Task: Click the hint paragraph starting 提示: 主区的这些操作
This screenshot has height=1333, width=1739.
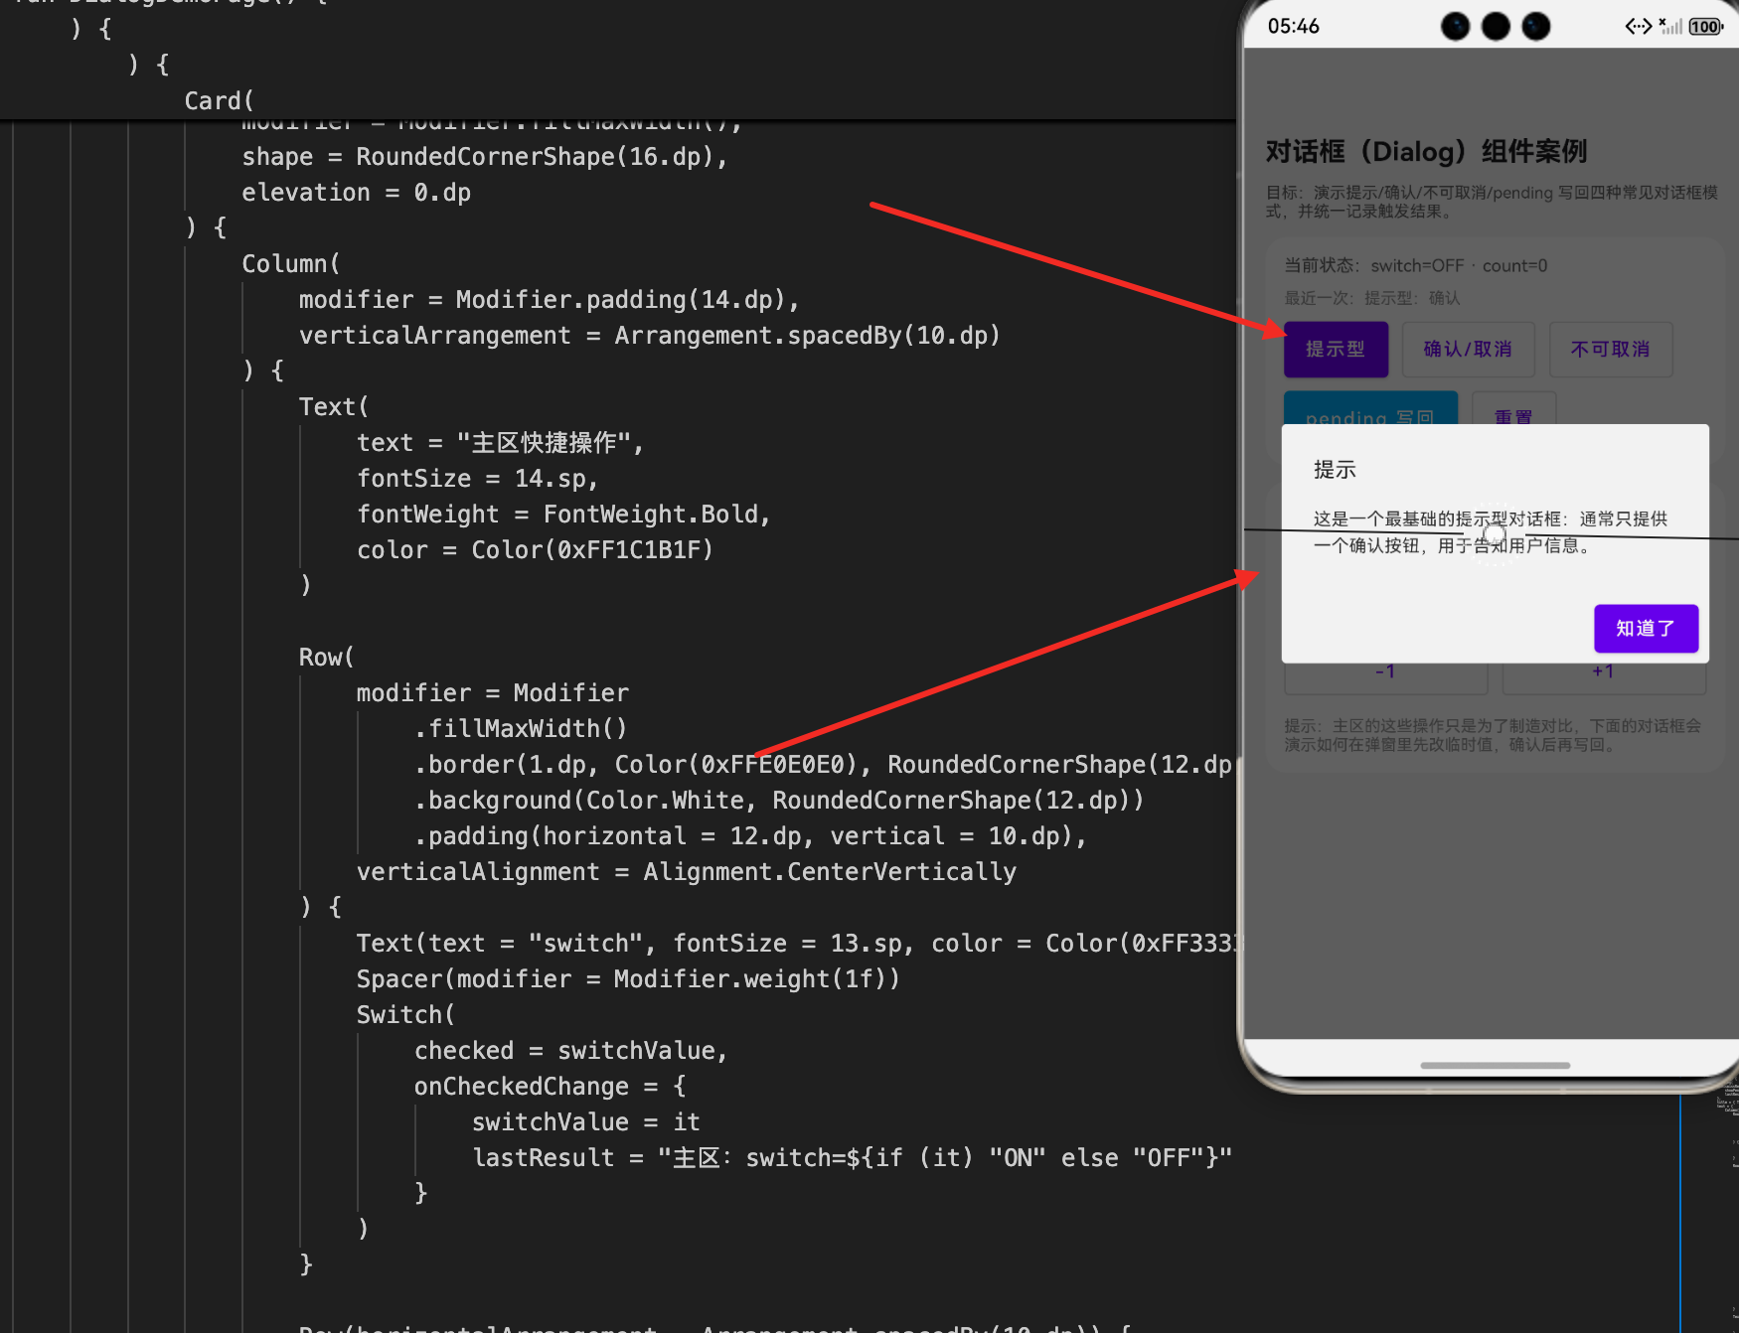Action: (1493, 735)
